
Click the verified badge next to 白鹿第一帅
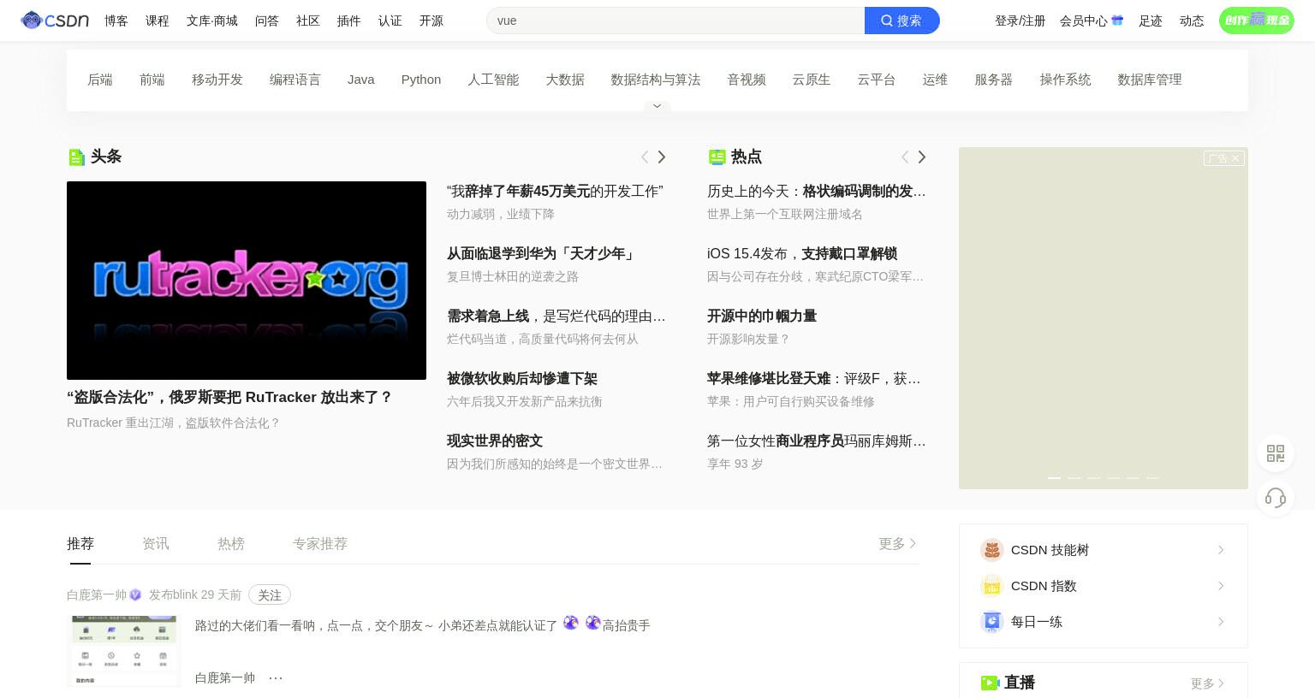(x=135, y=594)
